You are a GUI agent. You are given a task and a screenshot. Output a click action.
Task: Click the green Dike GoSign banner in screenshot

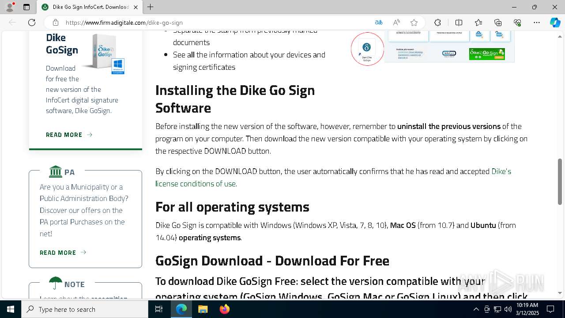(487, 54)
